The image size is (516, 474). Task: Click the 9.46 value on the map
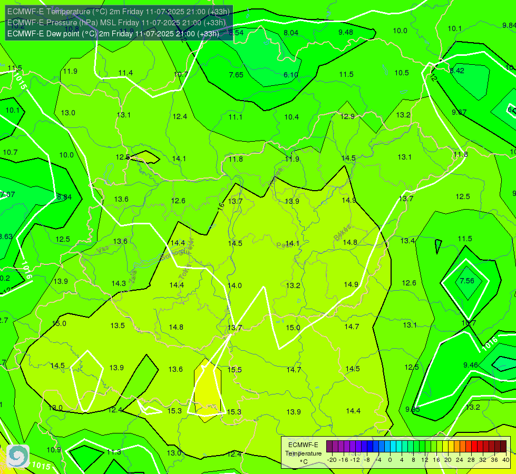coord(471,365)
